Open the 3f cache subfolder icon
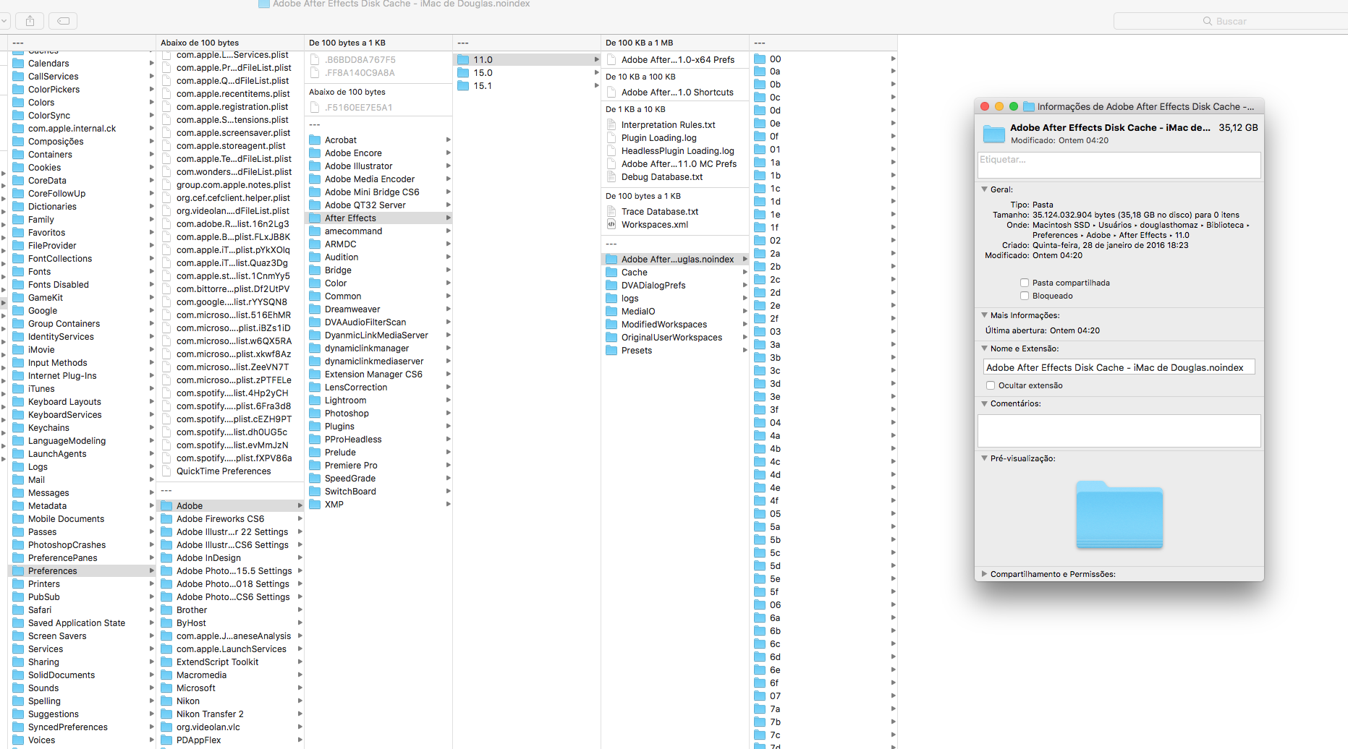Image resolution: width=1348 pixels, height=749 pixels. (760, 410)
